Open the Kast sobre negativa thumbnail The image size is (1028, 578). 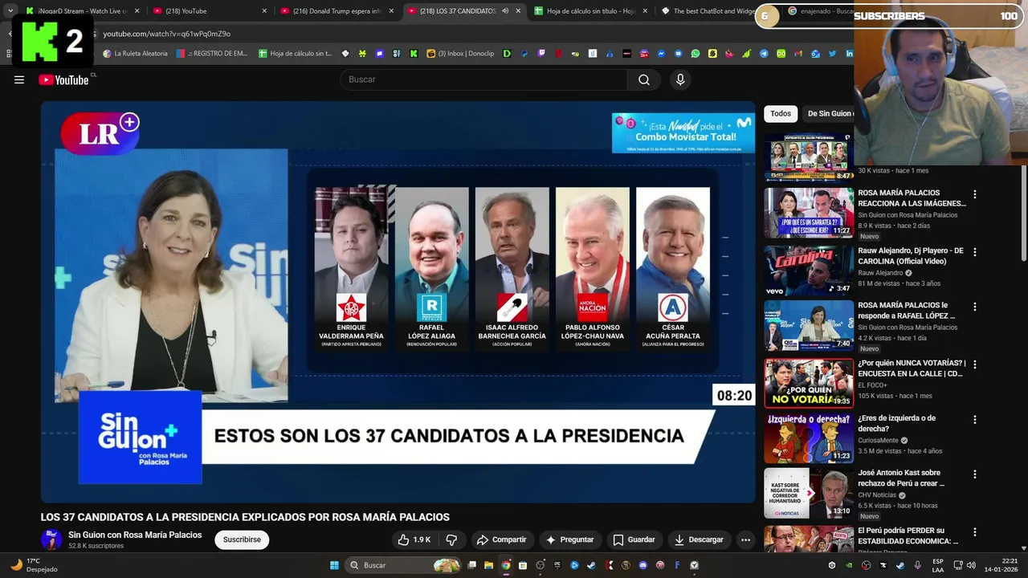coord(809,494)
